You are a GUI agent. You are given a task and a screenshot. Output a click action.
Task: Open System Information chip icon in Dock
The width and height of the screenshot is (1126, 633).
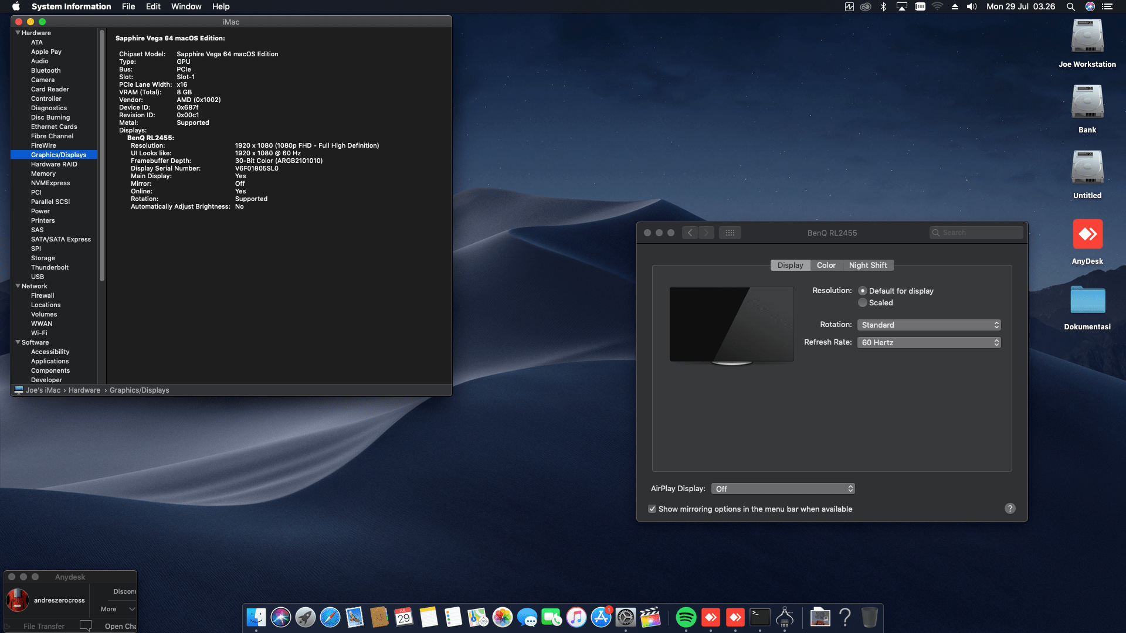point(785,617)
